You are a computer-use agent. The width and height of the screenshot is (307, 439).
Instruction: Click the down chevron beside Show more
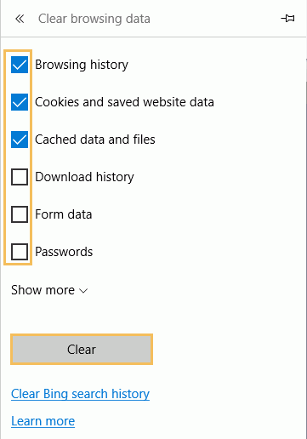pos(83,291)
